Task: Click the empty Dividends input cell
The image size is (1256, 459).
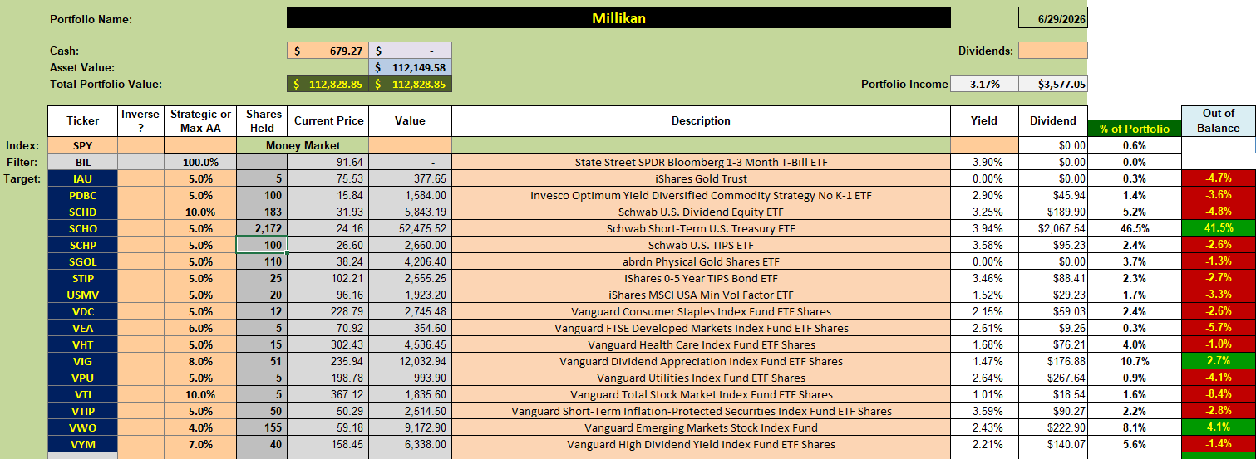Action: [1052, 51]
